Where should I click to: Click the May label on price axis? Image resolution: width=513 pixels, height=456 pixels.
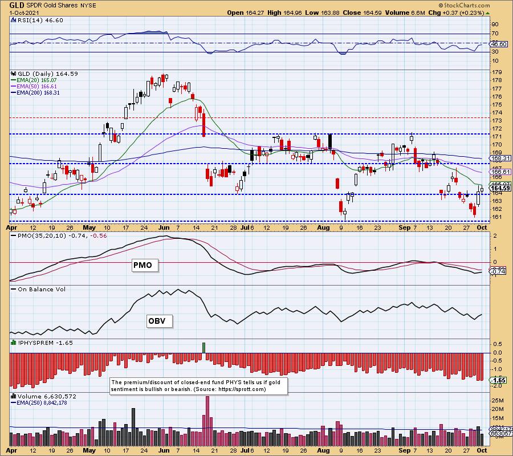coord(89,227)
